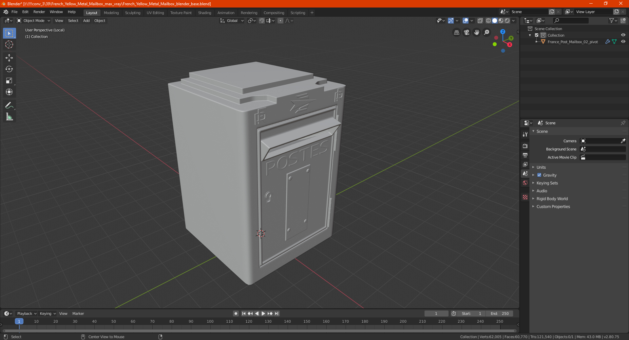Click the pan view hand icon
The width and height of the screenshot is (629, 340).
(x=477, y=32)
